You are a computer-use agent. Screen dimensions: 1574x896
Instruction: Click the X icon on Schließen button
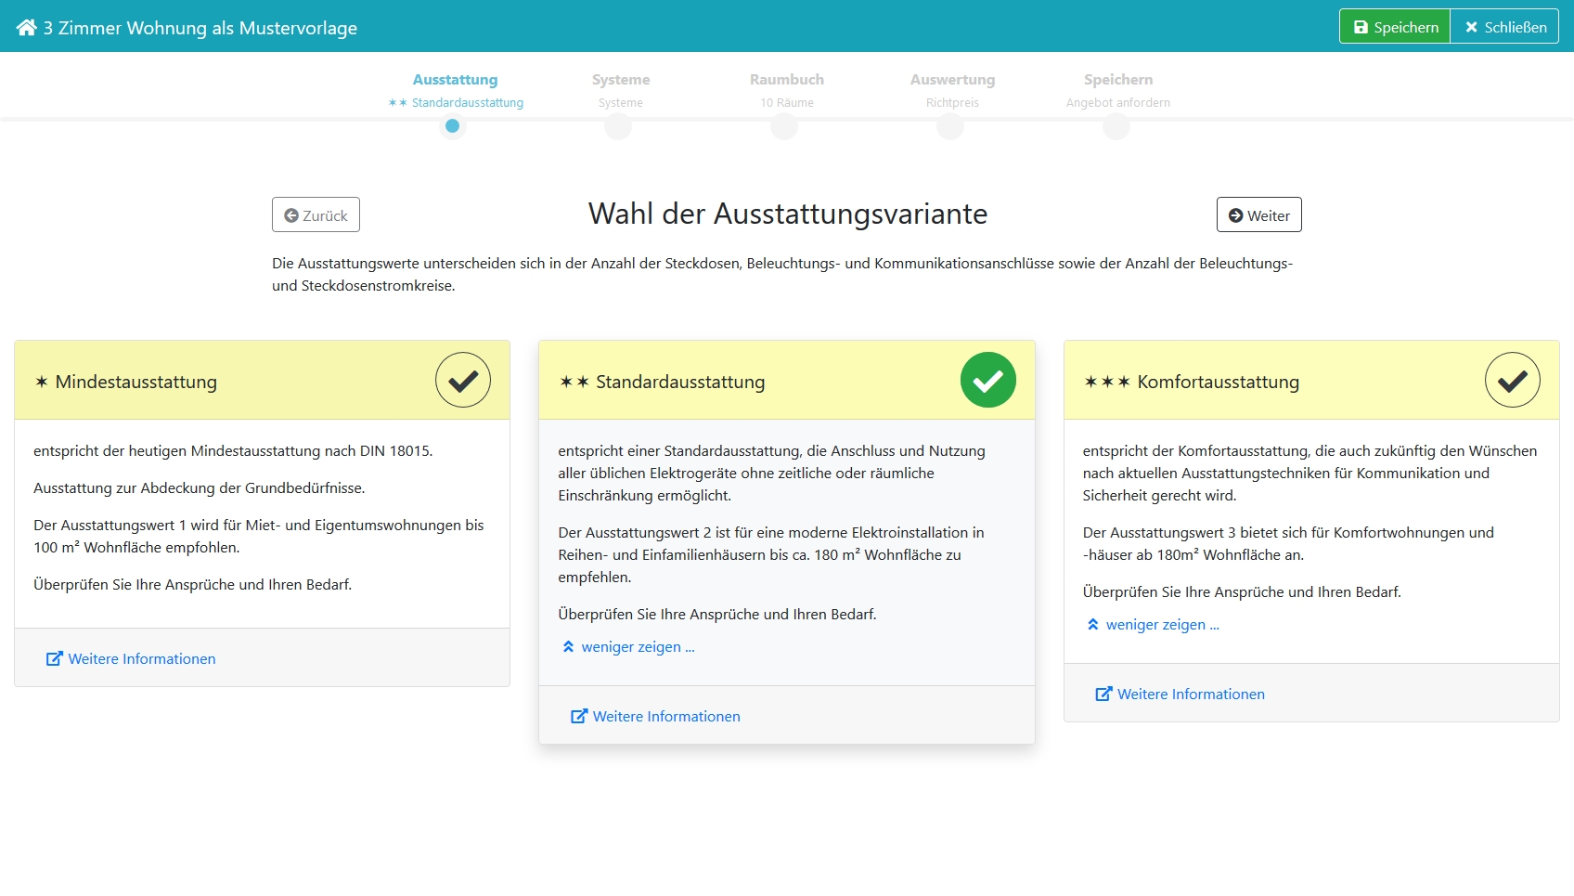click(x=1470, y=27)
